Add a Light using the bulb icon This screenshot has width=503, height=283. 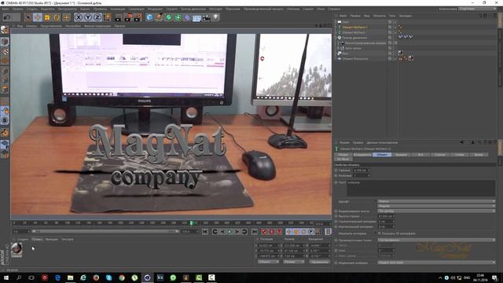(216, 17)
